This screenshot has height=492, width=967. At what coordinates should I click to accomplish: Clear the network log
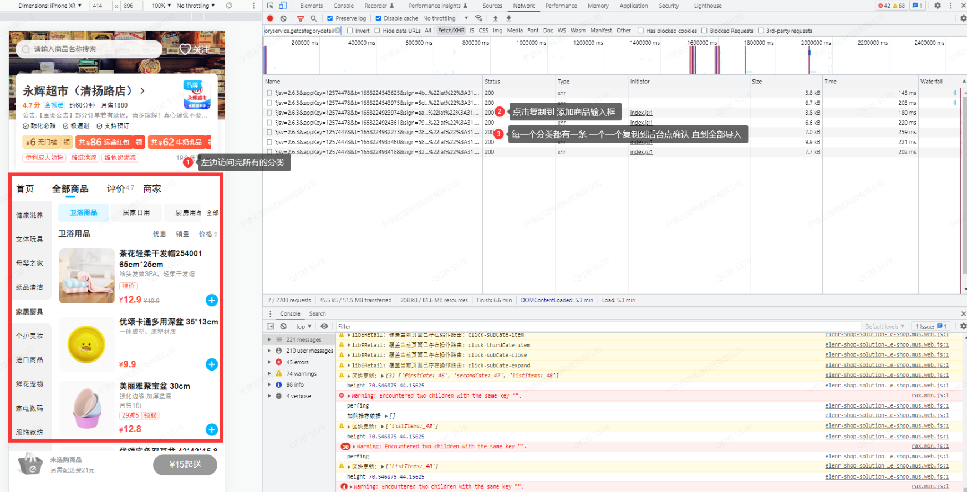tap(283, 18)
